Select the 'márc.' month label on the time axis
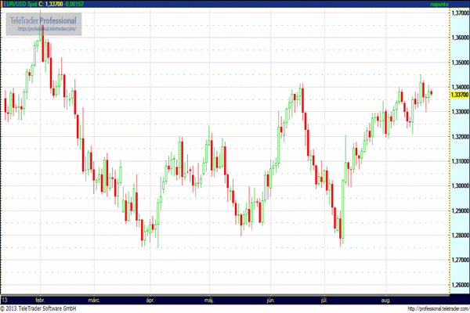This screenshot has height=313, width=470. [95, 300]
